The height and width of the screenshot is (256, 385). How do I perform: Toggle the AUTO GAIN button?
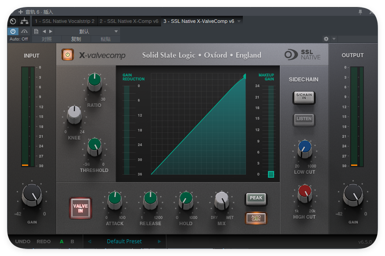pyautogui.click(x=256, y=218)
